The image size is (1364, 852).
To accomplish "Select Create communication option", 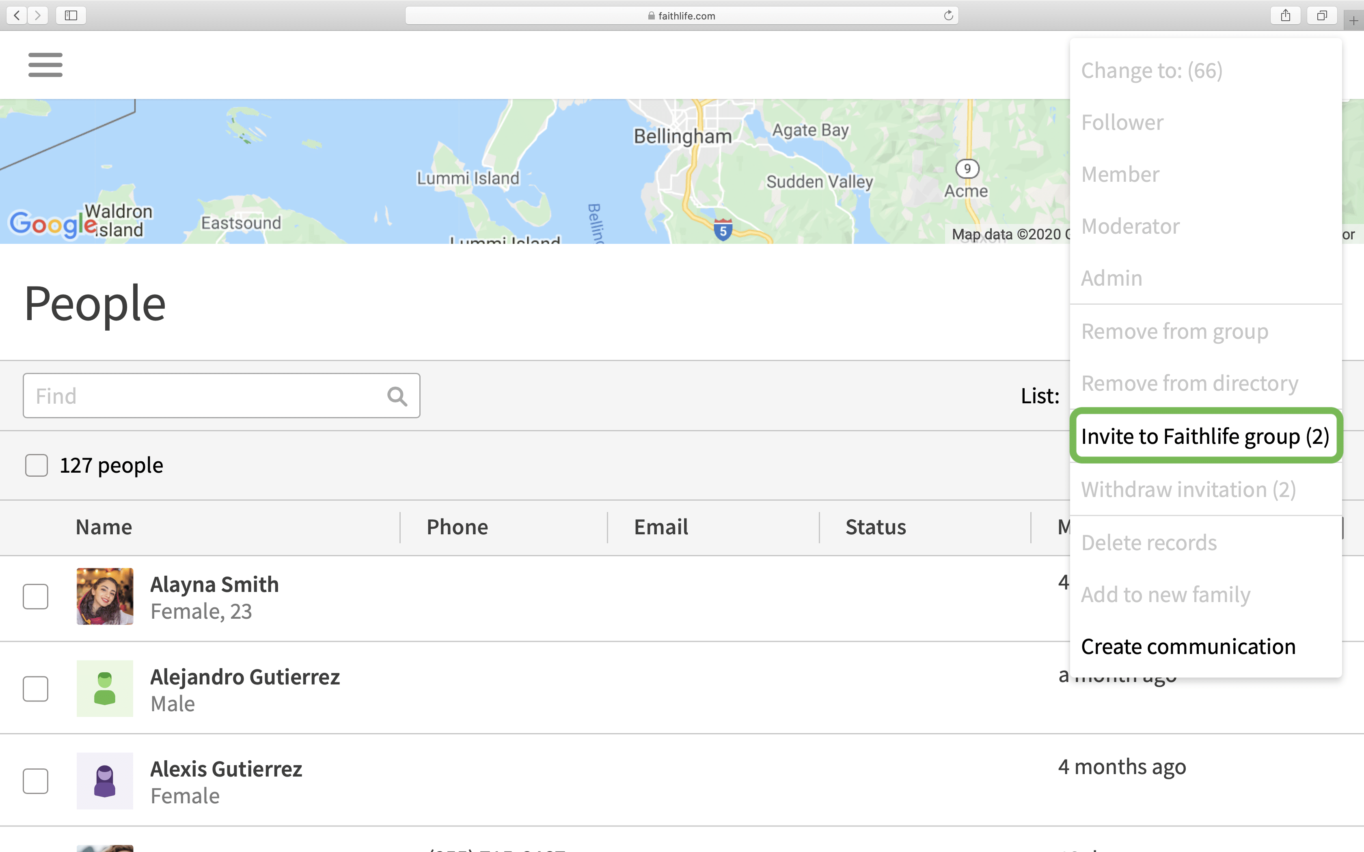I will tap(1206, 646).
